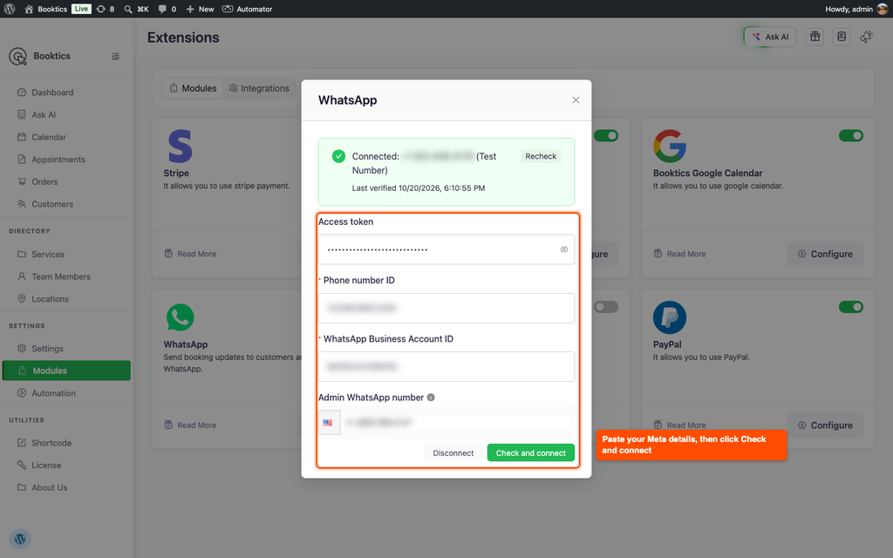Image resolution: width=893 pixels, height=558 pixels.
Task: Click the Howdy, admin account menu
Action: [856, 9]
